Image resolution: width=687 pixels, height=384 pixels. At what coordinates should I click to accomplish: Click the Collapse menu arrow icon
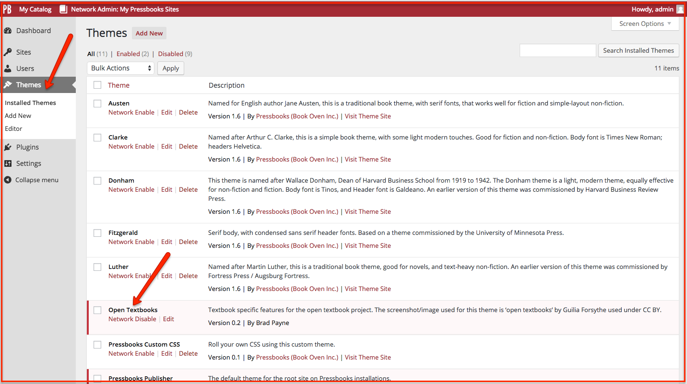[x=8, y=180]
